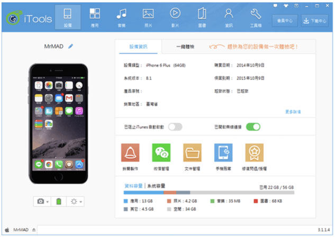Disable the wireless connection switch

pyautogui.click(x=253, y=126)
